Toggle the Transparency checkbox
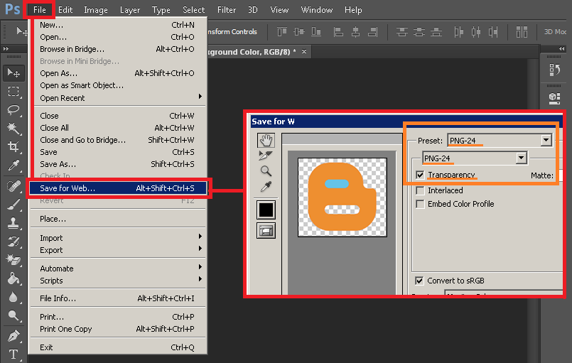Viewport: 572px width, 363px height. [420, 175]
